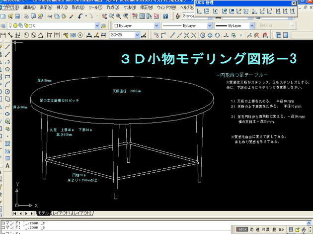Select the Multiline Text tool
Screen dimensions: 313x234
(x=7, y=166)
